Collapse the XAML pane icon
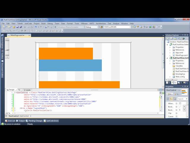This screenshot has height=143, width=190. 163,90
